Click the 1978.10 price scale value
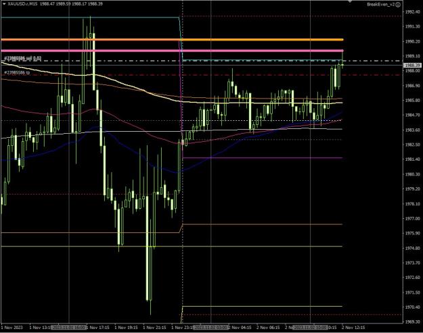This screenshot has height=333, width=423. click(412, 204)
